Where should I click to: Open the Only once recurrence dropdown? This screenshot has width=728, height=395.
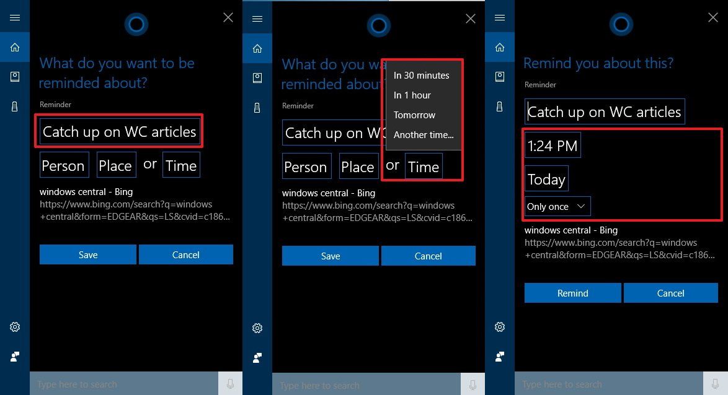tap(556, 206)
